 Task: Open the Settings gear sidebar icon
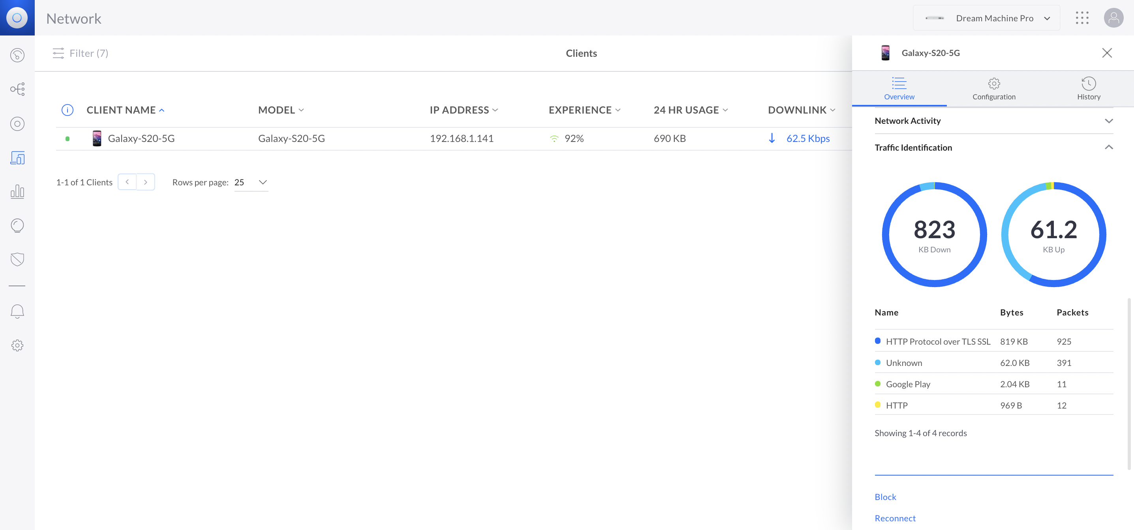coord(17,345)
